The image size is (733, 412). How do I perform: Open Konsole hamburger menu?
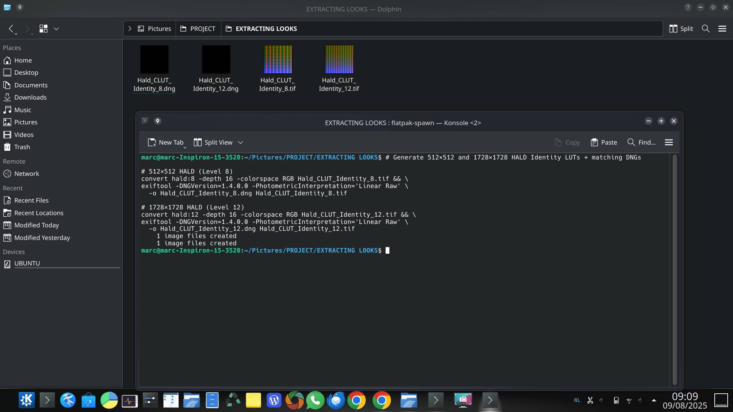pyautogui.click(x=668, y=142)
